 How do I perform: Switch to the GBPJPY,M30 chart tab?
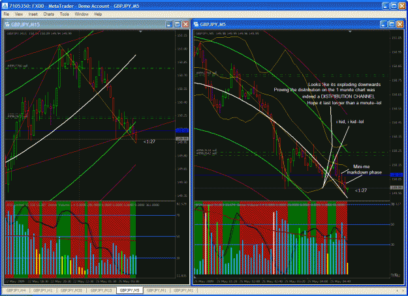[x=71, y=290]
